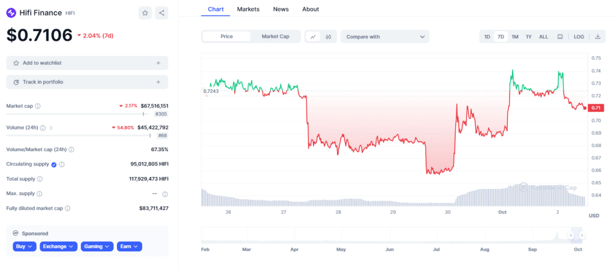Screen dimensions: 614x268
Task: Click the $67,516,151 market cap value
Action: click(155, 106)
